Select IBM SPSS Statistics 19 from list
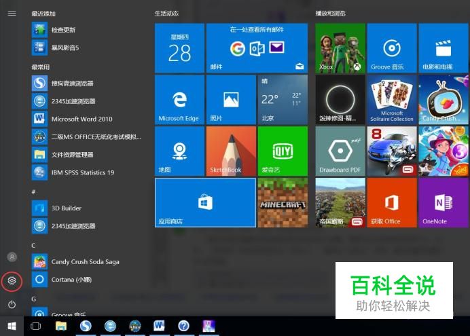This screenshot has width=470, height=336. click(82, 172)
